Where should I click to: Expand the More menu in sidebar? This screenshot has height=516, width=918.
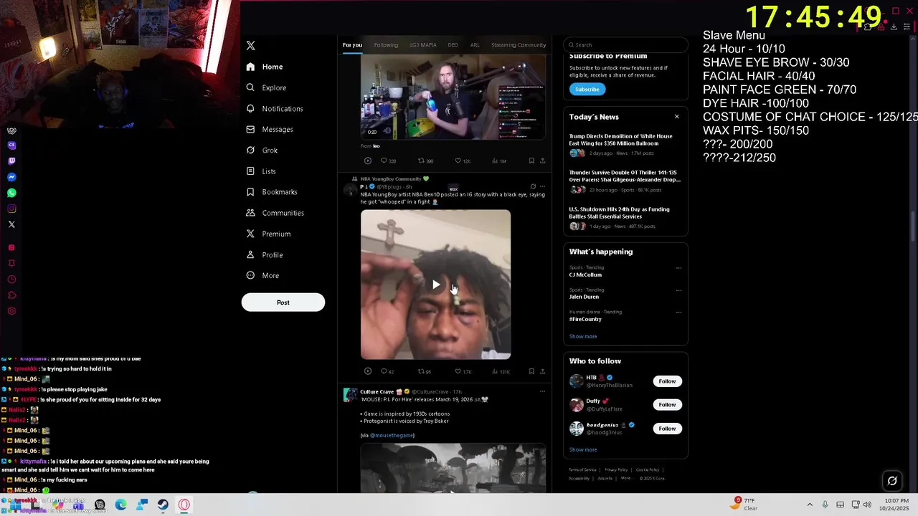pyautogui.click(x=262, y=275)
